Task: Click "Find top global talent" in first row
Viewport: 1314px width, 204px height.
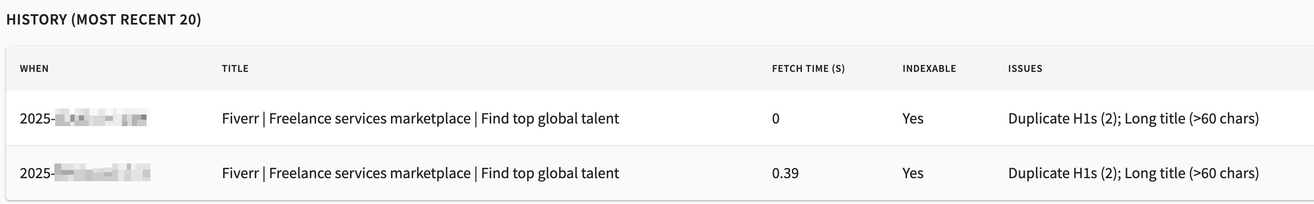Action: pyautogui.click(x=550, y=119)
